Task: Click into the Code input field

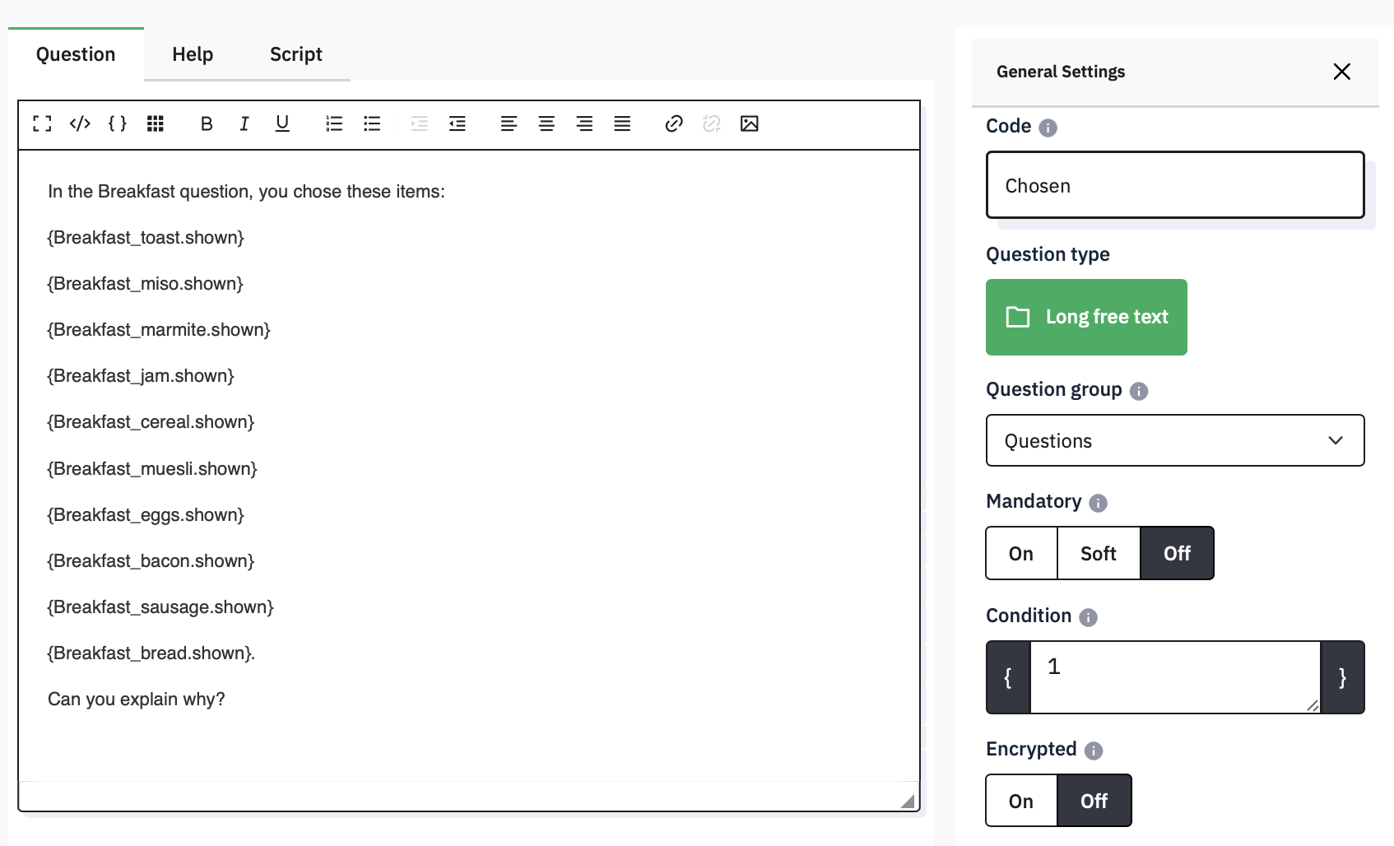Action: click(1174, 186)
